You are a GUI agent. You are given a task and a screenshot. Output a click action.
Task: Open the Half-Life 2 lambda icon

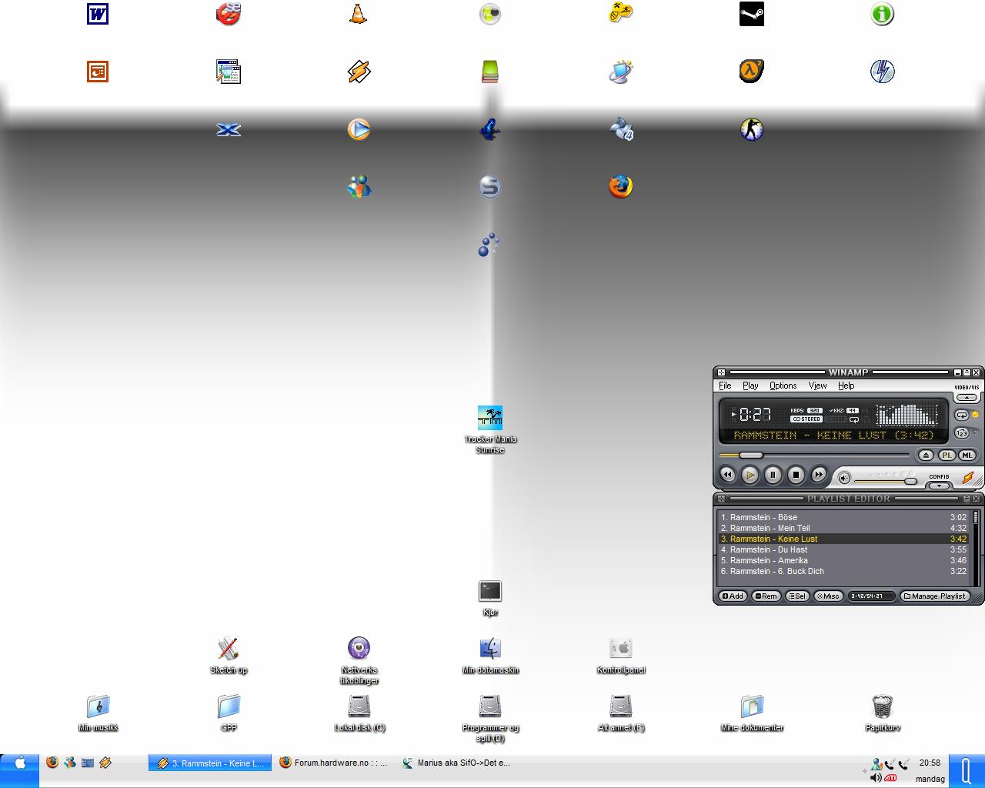point(752,72)
